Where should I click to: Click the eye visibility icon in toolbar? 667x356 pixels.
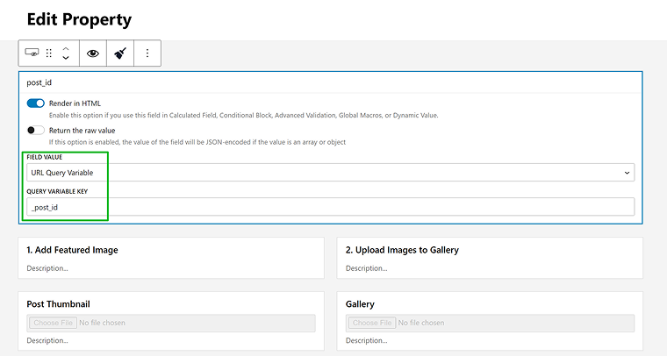(93, 53)
